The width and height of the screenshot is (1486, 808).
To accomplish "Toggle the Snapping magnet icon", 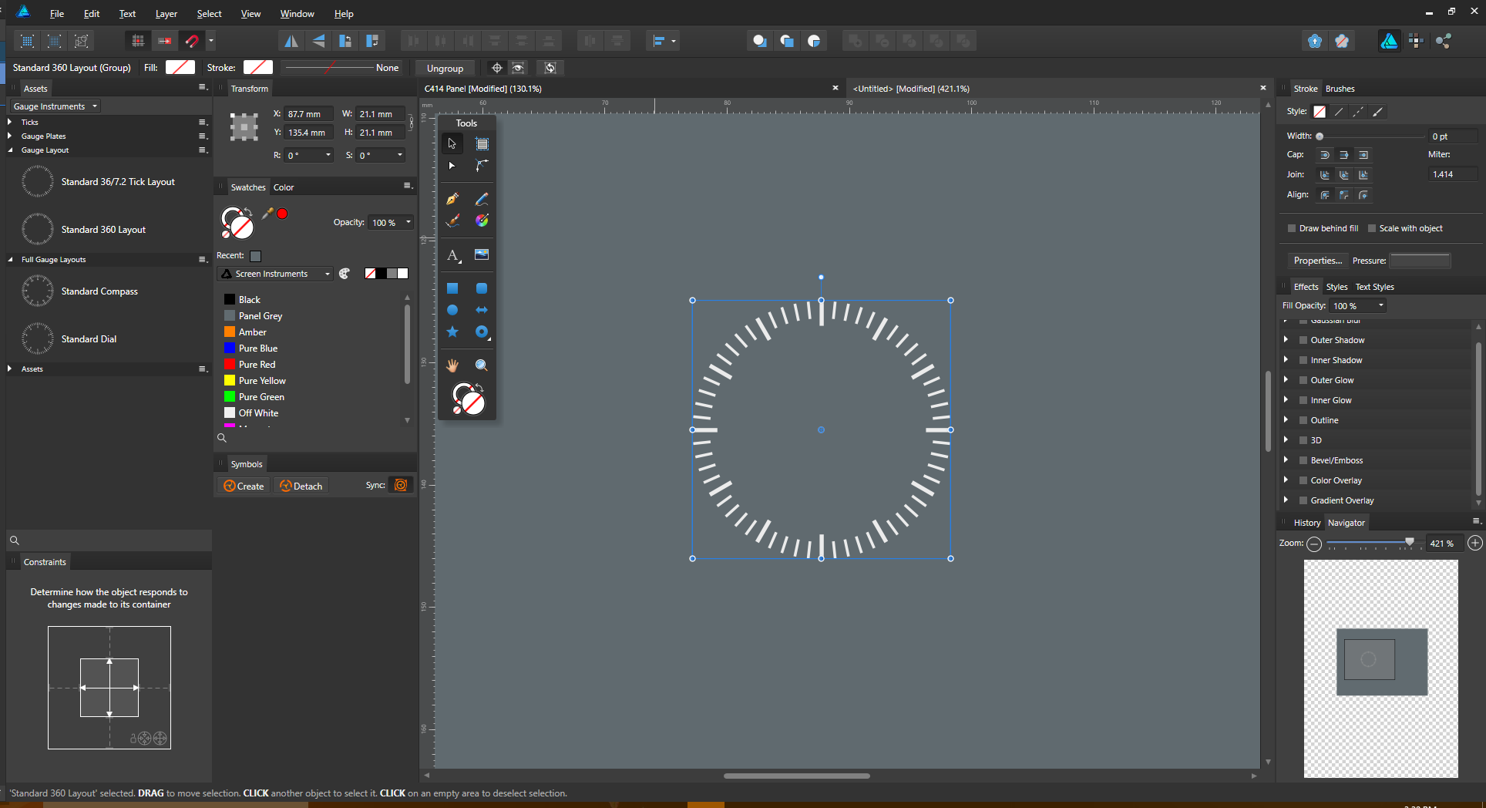I will tap(192, 41).
